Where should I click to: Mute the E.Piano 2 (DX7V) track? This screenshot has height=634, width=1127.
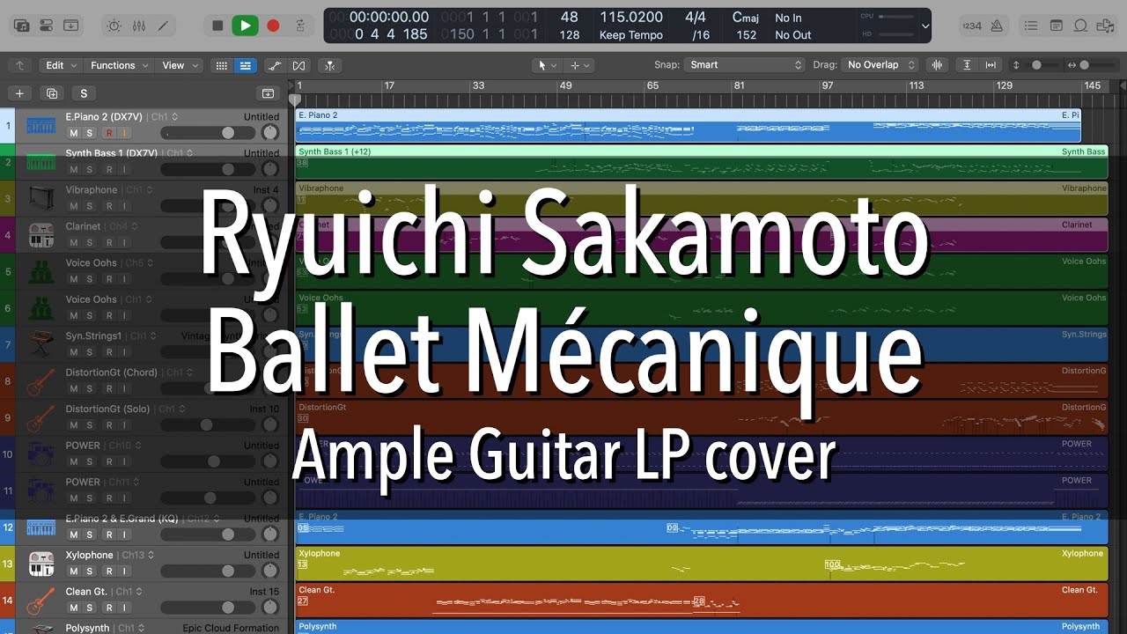pos(74,133)
